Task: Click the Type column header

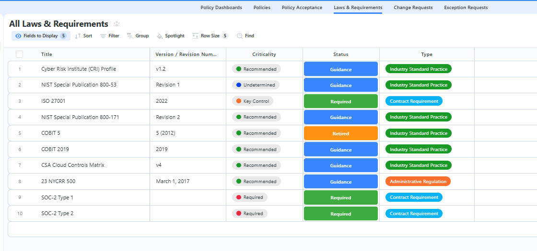Action: coord(427,55)
